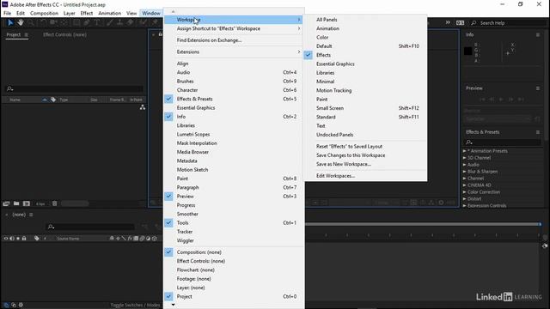550x309 pixels.
Task: Select the Selection arrow tool
Action: pos(10,23)
